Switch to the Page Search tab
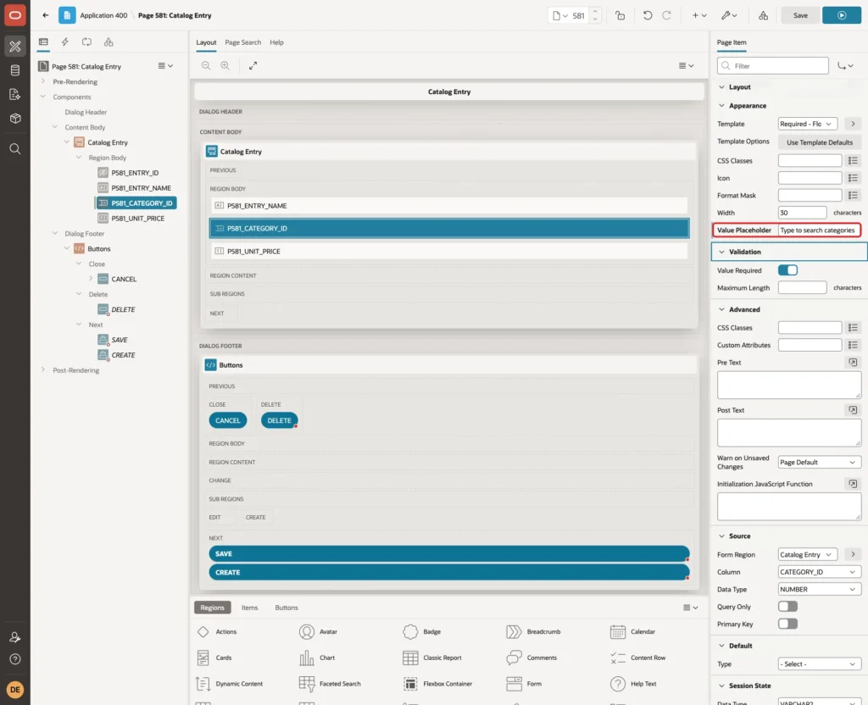The image size is (868, 705). click(x=242, y=42)
